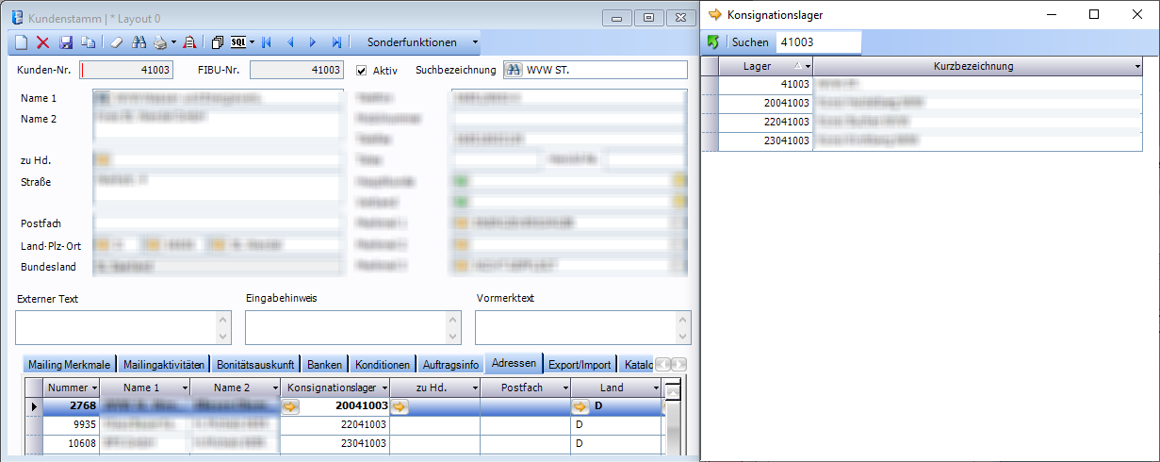Open the Nummer column filter dropdown

[95, 388]
